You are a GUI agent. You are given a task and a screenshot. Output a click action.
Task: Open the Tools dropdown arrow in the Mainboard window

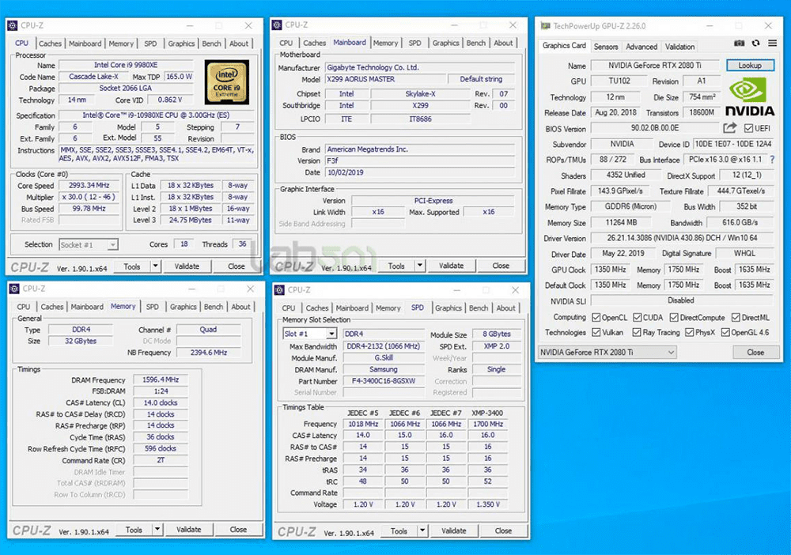click(x=420, y=265)
